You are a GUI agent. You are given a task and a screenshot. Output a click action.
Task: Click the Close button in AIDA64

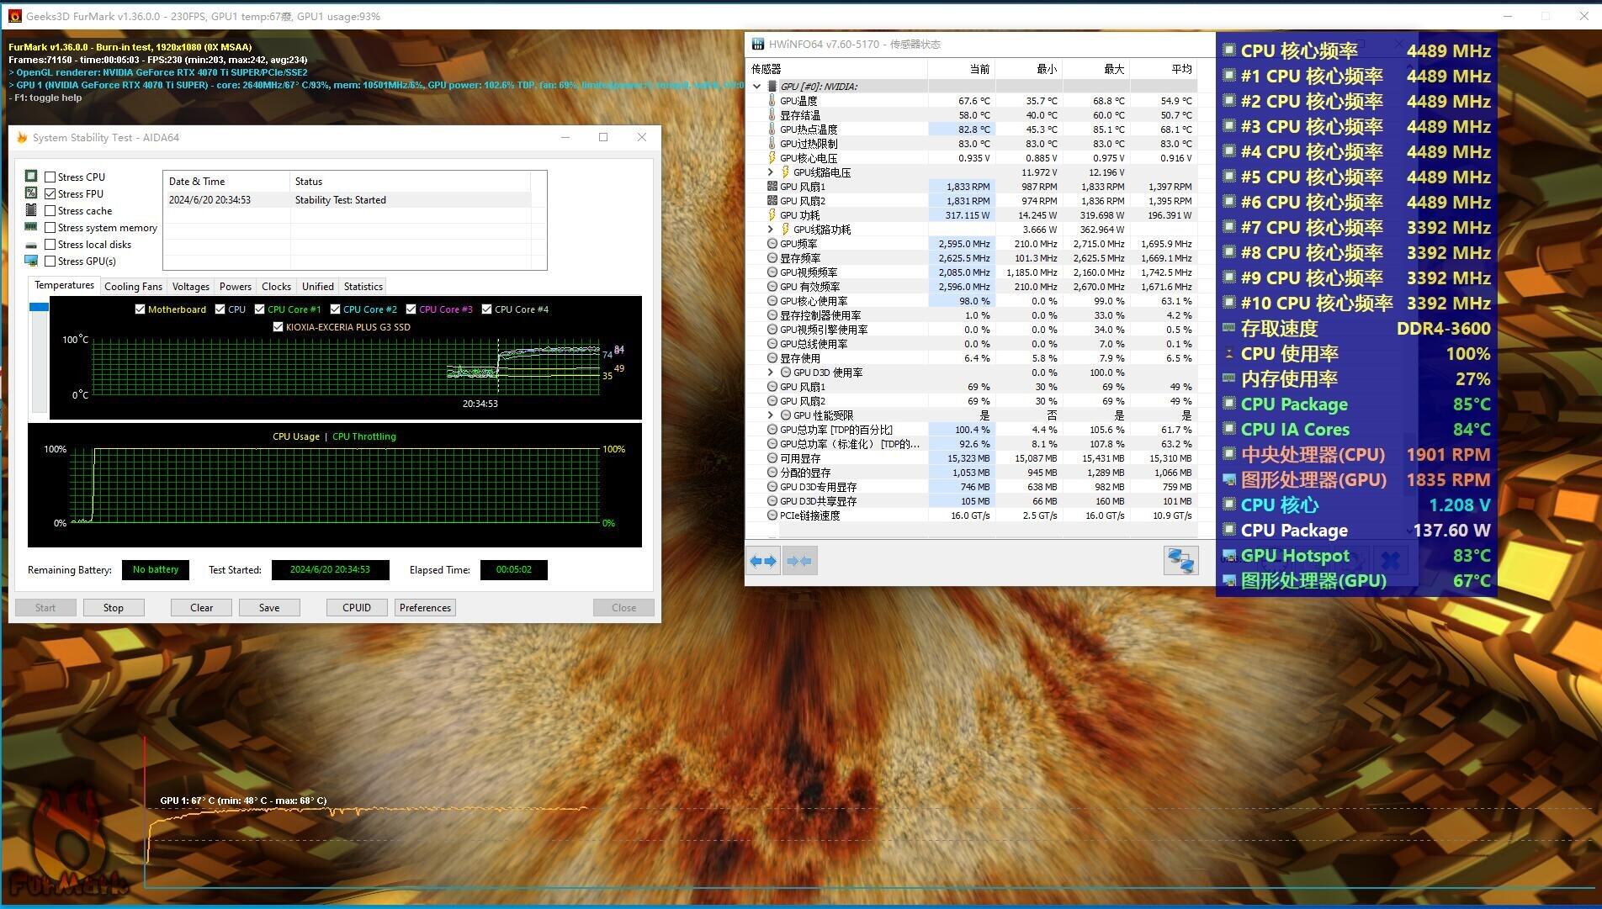623,607
